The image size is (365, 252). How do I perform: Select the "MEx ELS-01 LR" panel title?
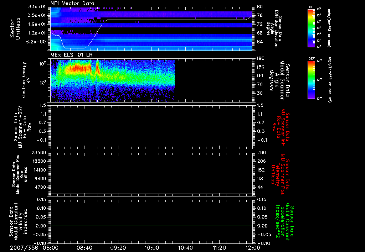pyautogui.click(x=71, y=55)
